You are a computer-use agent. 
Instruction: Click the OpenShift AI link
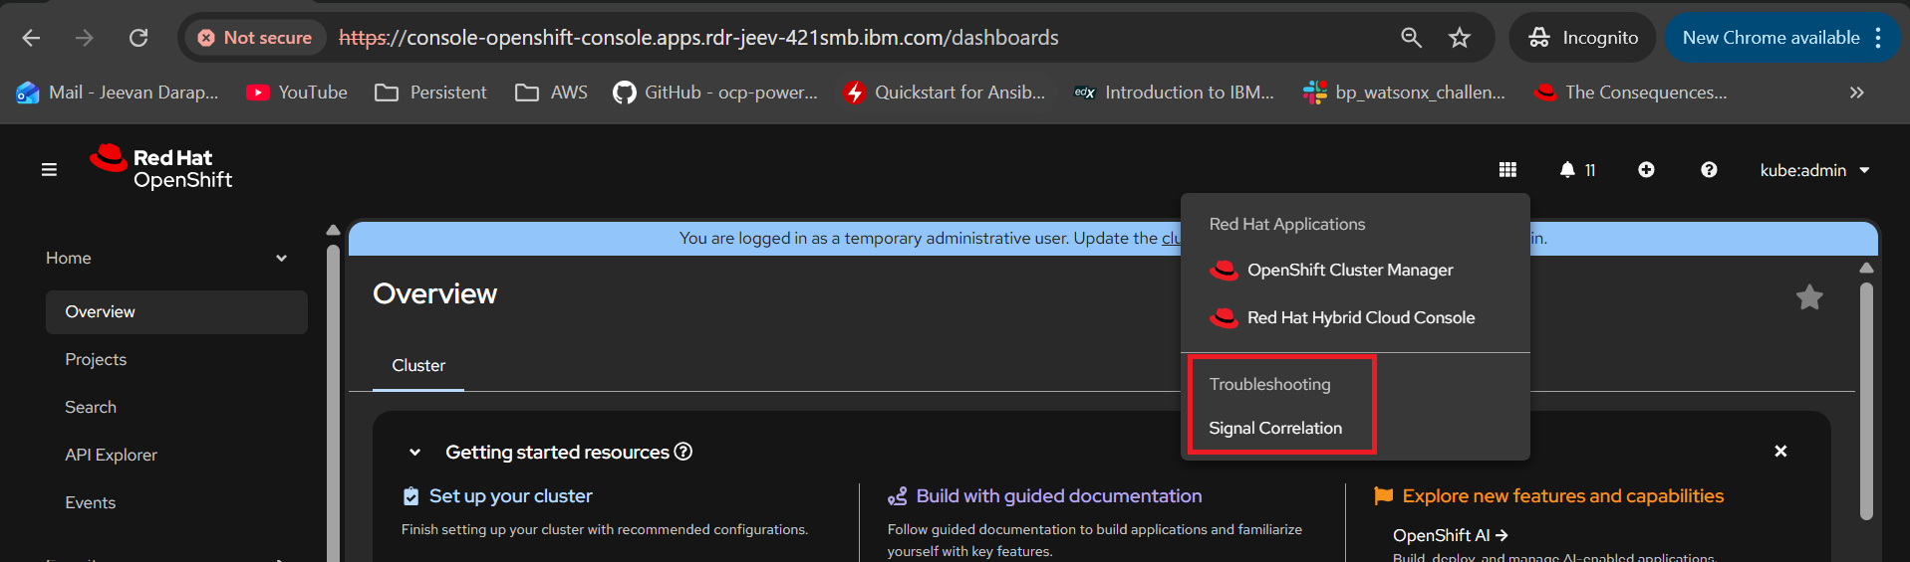[1450, 535]
